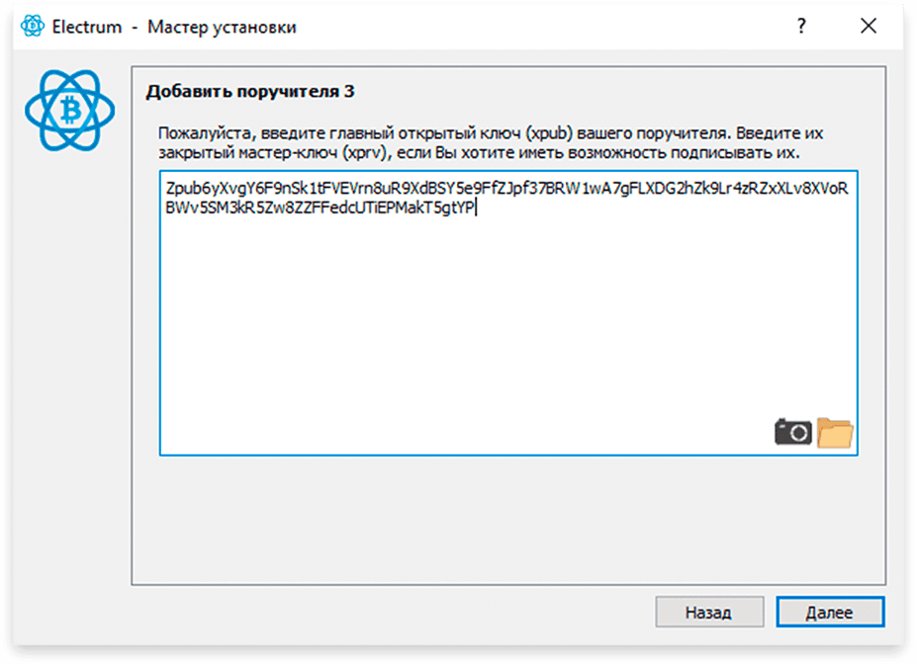Place cursor after the key ending 5gtYP
Image resolution: width=916 pixels, height=664 pixels.
tap(476, 207)
